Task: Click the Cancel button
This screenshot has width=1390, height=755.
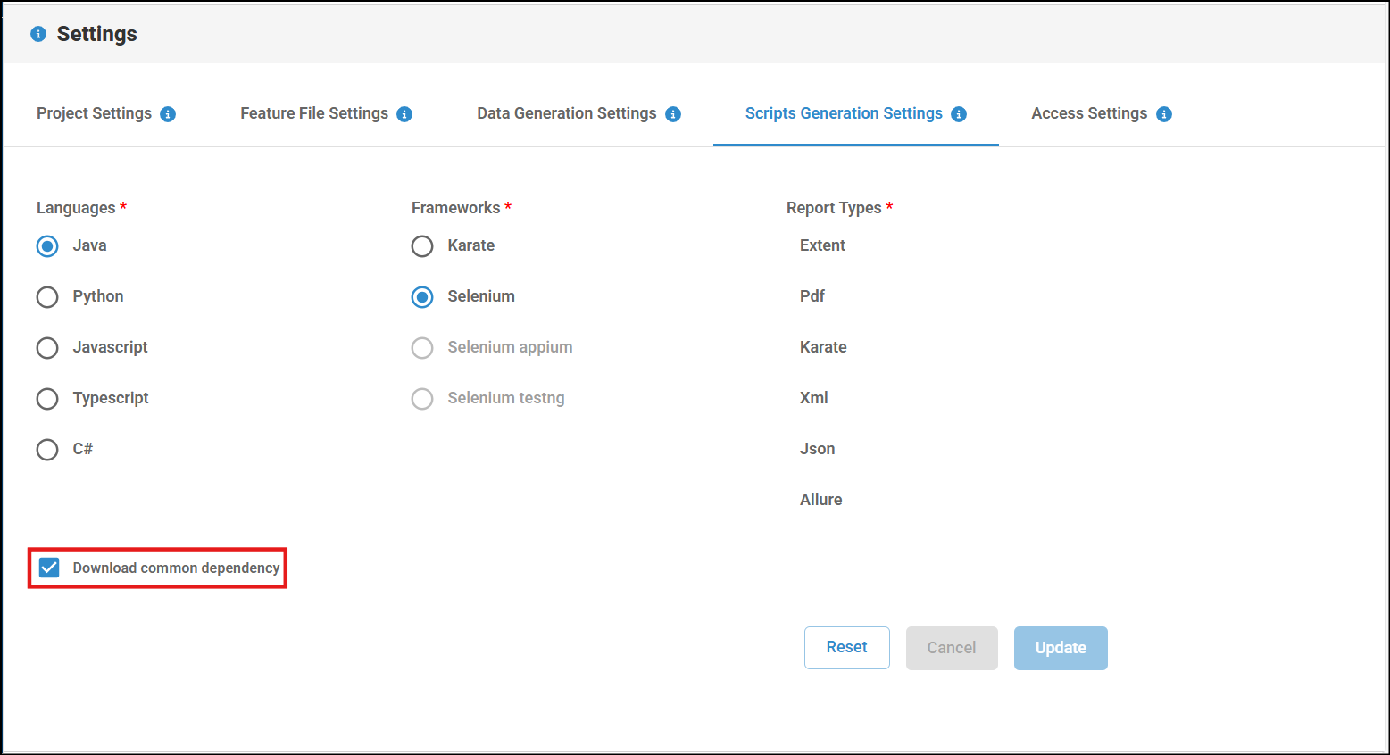Action: coord(952,648)
